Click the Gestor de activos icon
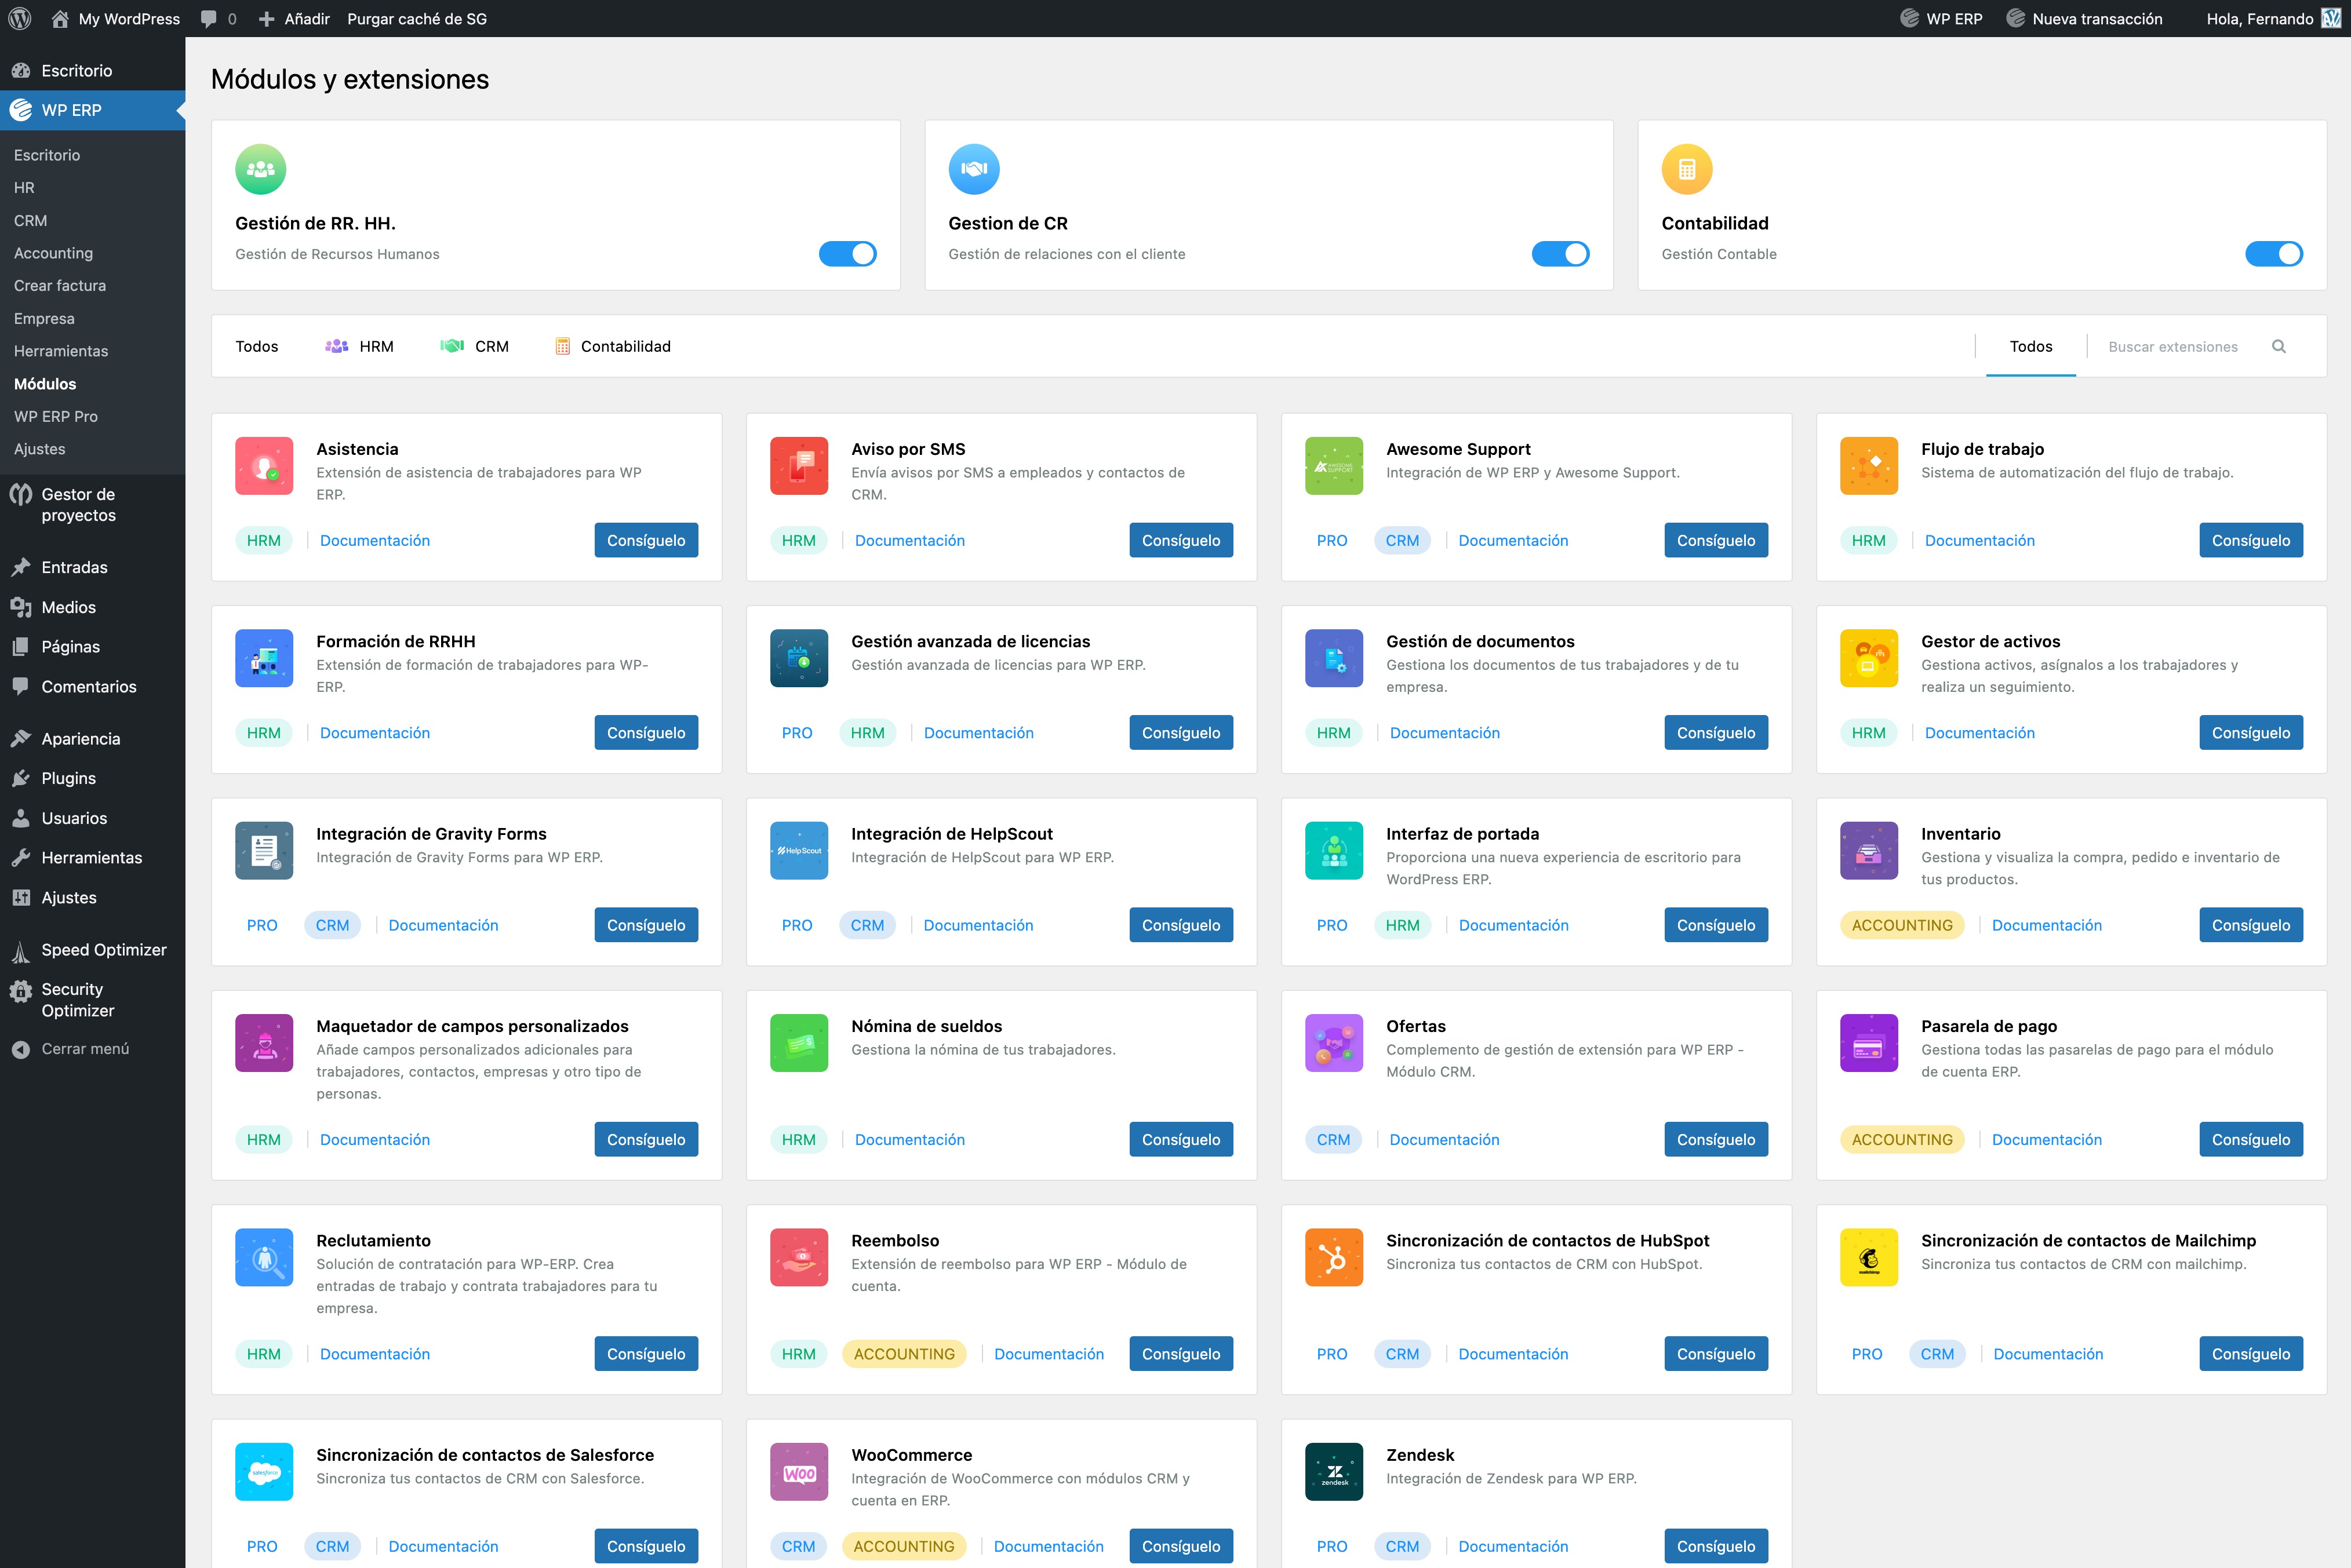This screenshot has height=1568, width=2351. point(1869,658)
